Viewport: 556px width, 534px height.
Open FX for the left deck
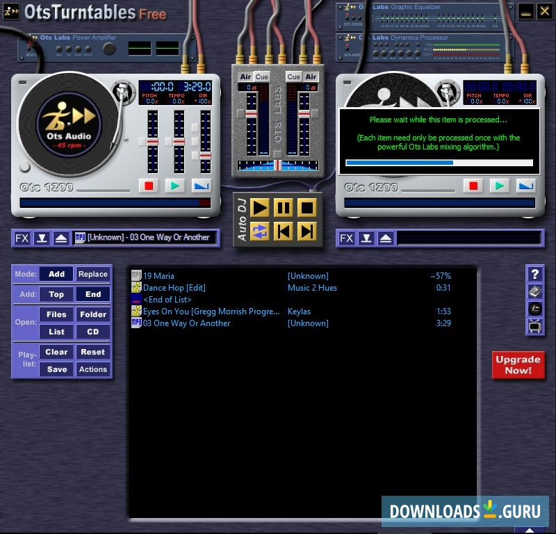click(x=22, y=238)
